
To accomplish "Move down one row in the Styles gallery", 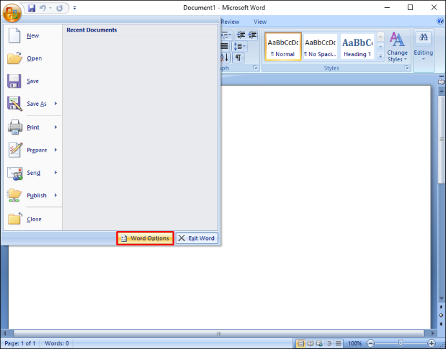I will pyautogui.click(x=381, y=46).
